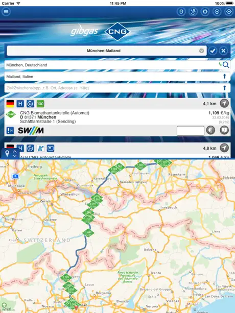This screenshot has height=313, width=235.
Task: Tap the Trento label on map
Action: (156, 273)
